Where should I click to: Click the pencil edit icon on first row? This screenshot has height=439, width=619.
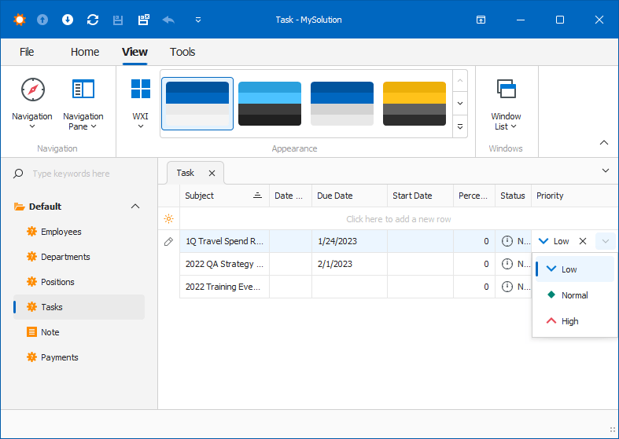point(168,242)
